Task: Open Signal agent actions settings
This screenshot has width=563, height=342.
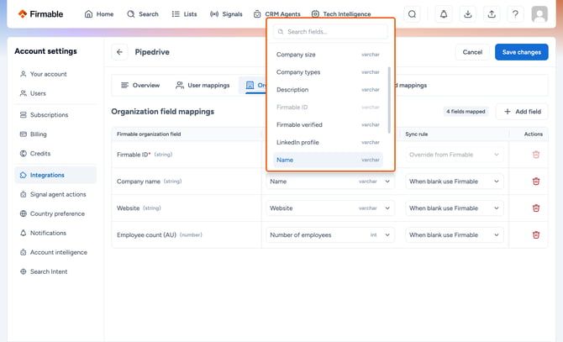Action: pos(55,194)
